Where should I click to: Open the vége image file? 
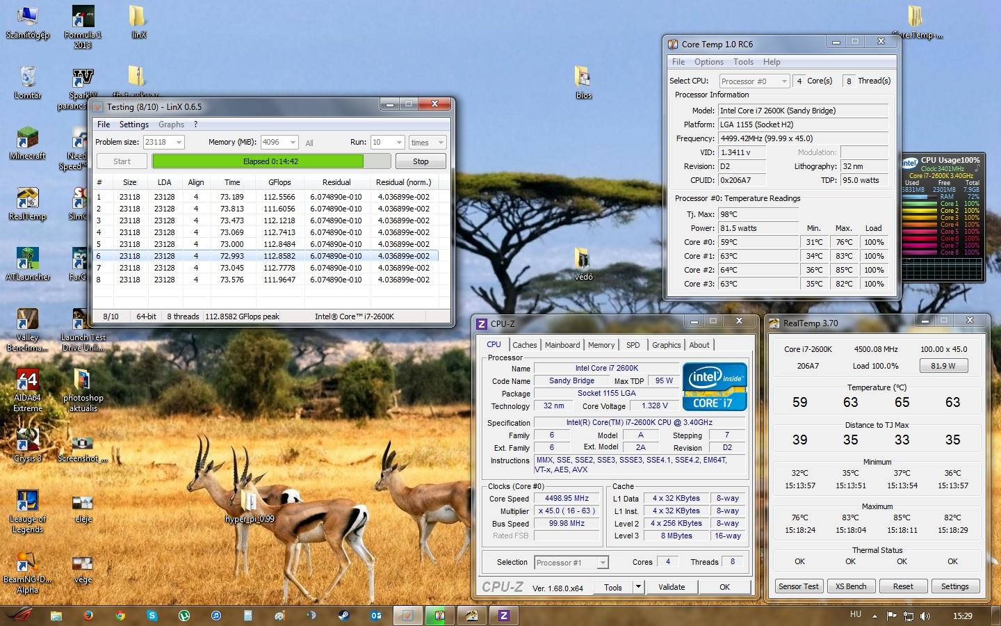(83, 567)
